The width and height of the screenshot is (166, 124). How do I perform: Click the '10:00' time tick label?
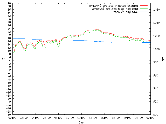[70, 118]
